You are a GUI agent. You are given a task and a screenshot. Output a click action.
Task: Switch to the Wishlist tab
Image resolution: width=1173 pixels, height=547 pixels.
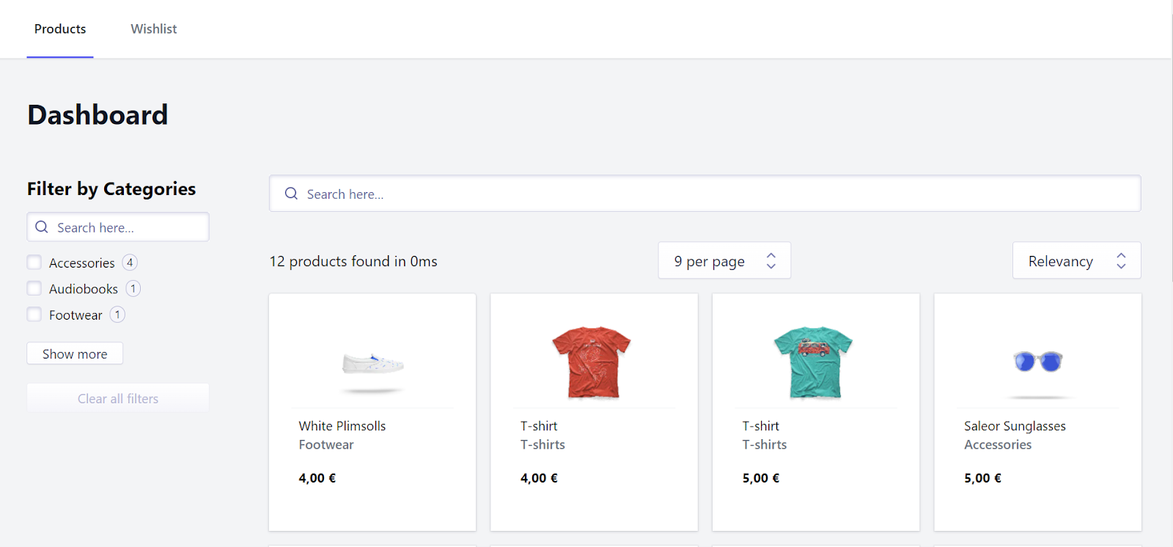point(154,29)
